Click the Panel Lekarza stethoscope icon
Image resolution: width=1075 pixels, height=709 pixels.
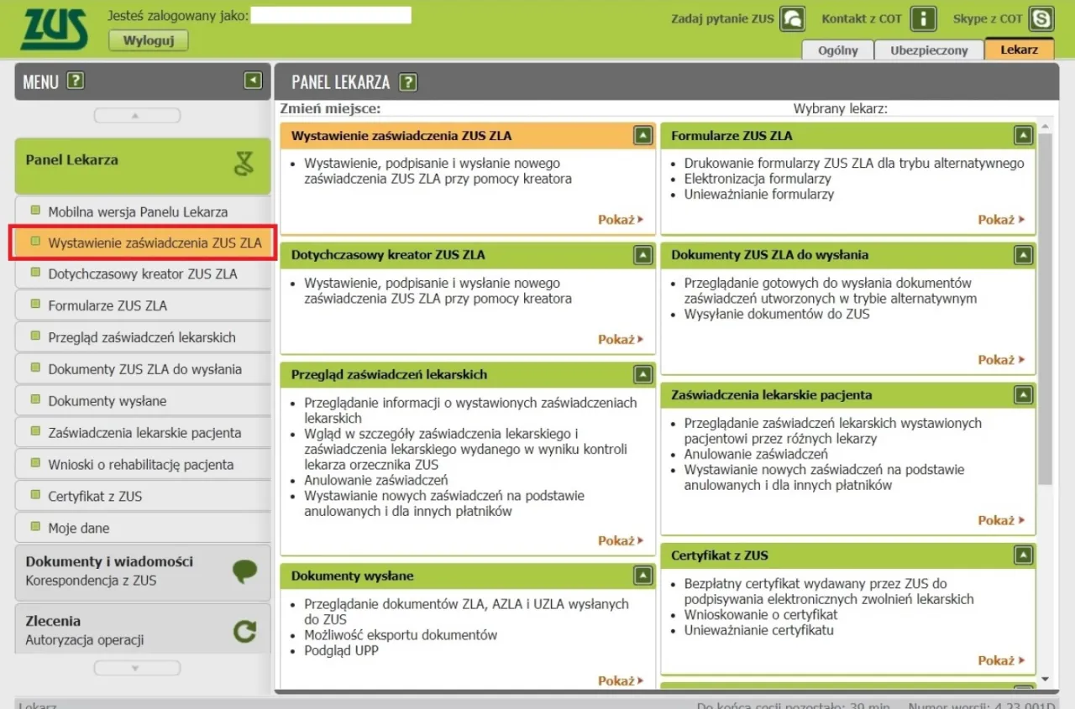coord(244,164)
